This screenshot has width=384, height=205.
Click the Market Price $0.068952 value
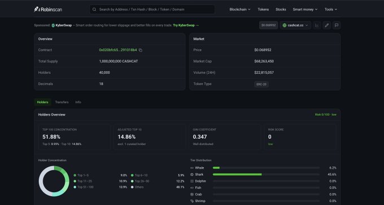pos(263,50)
